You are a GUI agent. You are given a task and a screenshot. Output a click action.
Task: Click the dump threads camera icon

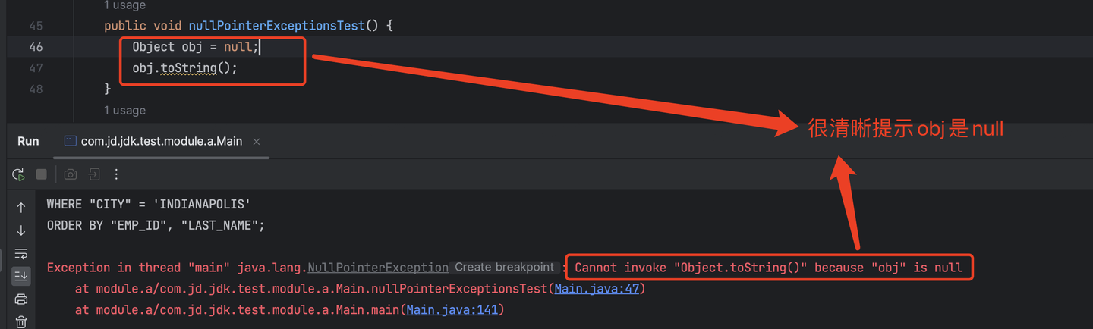pos(71,174)
